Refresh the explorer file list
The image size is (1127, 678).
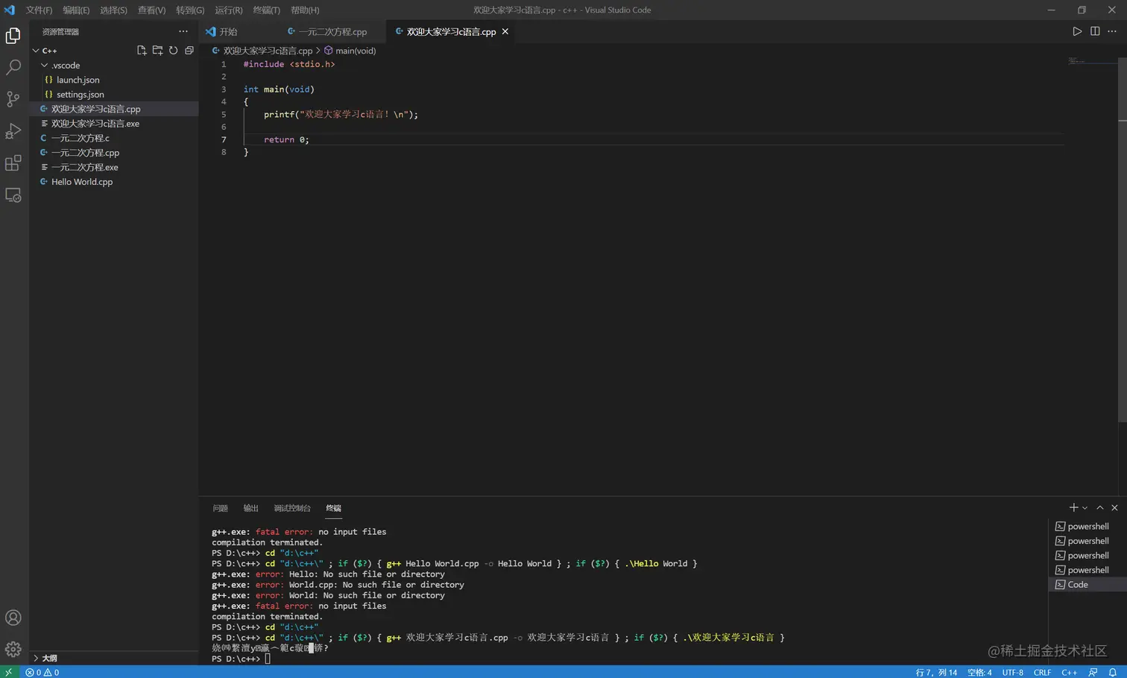coord(173,51)
